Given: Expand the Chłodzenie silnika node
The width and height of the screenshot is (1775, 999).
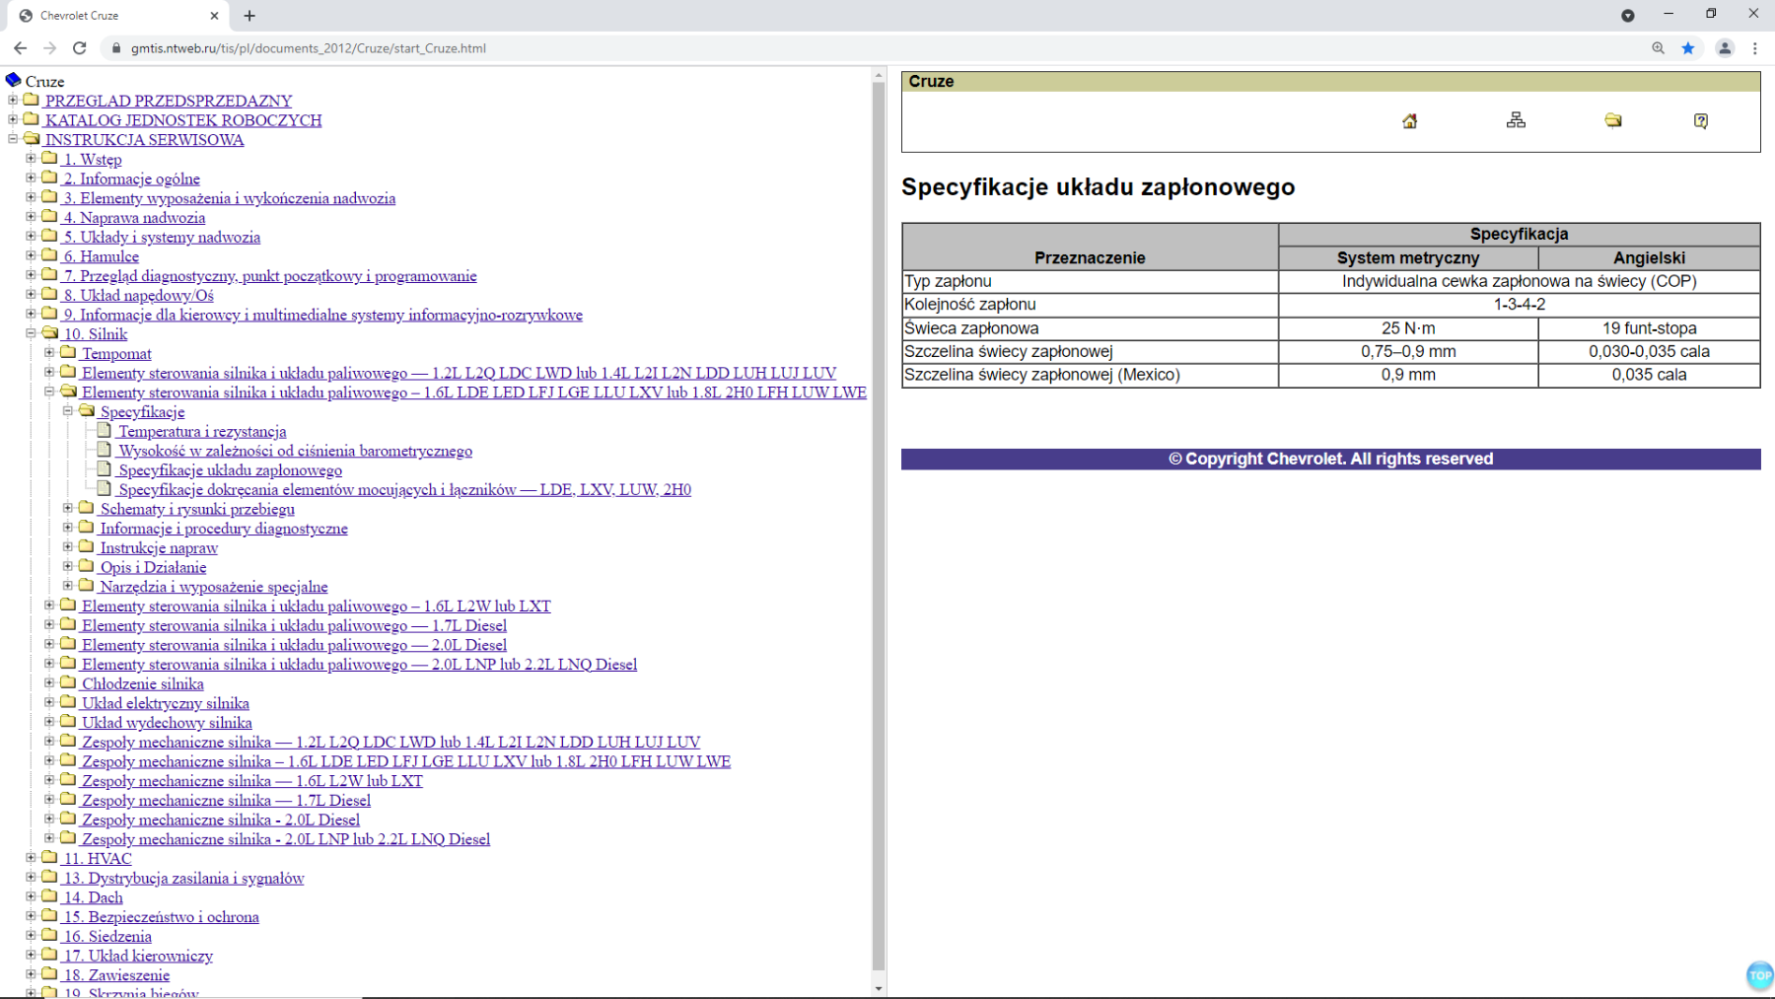Looking at the screenshot, I should (49, 682).
